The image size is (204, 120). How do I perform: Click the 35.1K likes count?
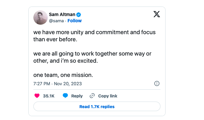point(49,96)
